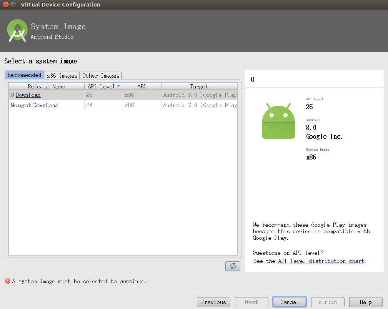Open the x86 Images tab
Screen dimensions: 388x309
click(62, 75)
